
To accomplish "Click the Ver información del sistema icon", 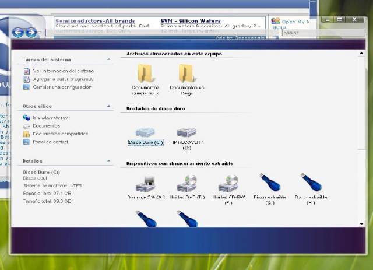I will tap(27, 71).
